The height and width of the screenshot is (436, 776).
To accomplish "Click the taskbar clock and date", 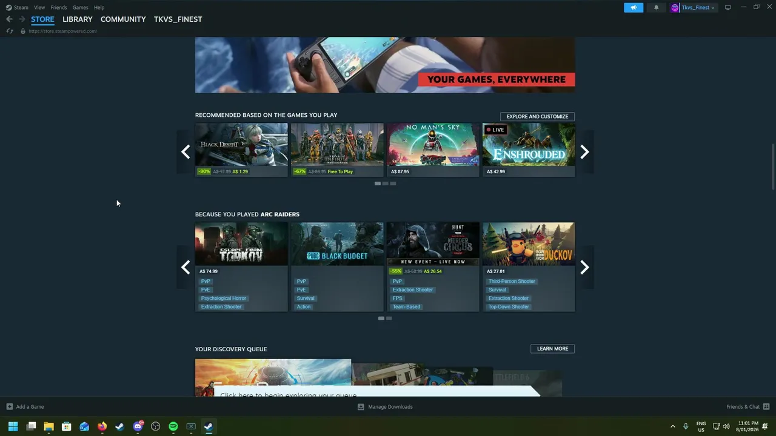I will pos(748,426).
